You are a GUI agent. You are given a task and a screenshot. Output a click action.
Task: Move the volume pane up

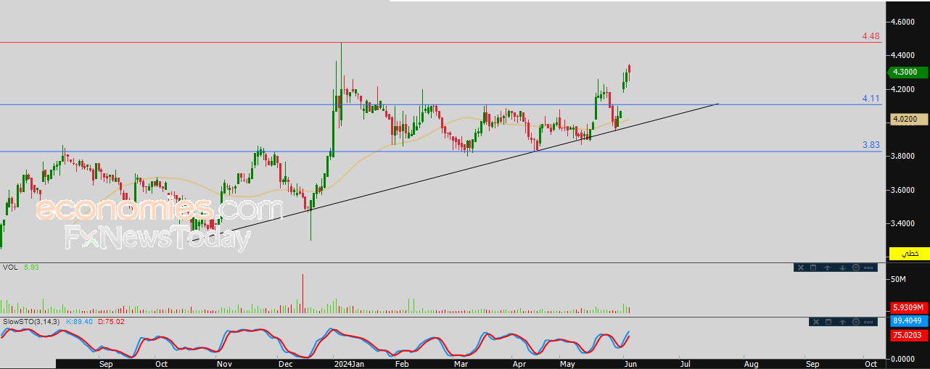(x=827, y=268)
